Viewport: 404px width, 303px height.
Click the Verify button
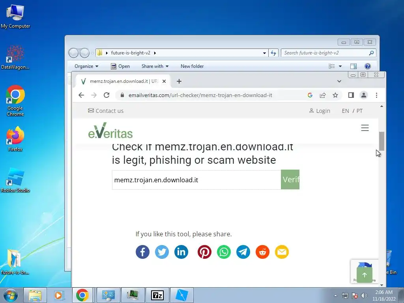coord(290,180)
